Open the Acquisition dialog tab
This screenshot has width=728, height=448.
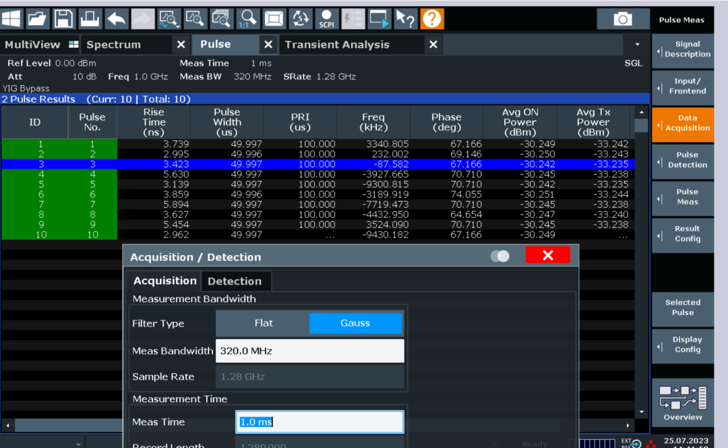click(x=164, y=281)
